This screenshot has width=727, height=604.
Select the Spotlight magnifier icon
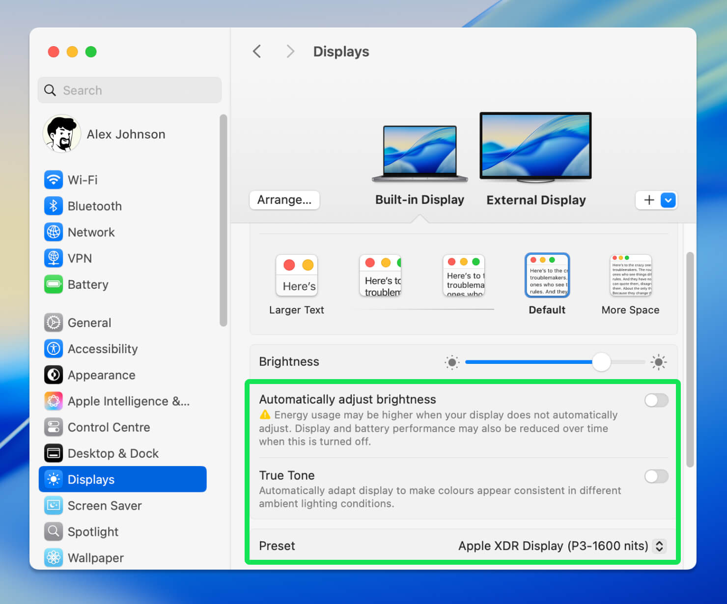pos(54,531)
